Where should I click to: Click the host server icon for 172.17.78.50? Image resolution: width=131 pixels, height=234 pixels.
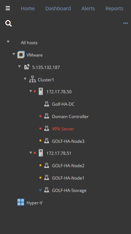click(x=41, y=92)
